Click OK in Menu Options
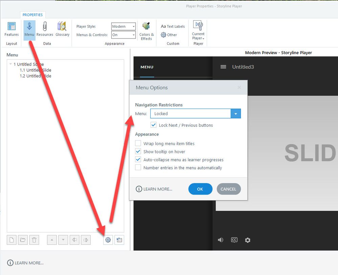The width and height of the screenshot is (338, 275). [200, 189]
